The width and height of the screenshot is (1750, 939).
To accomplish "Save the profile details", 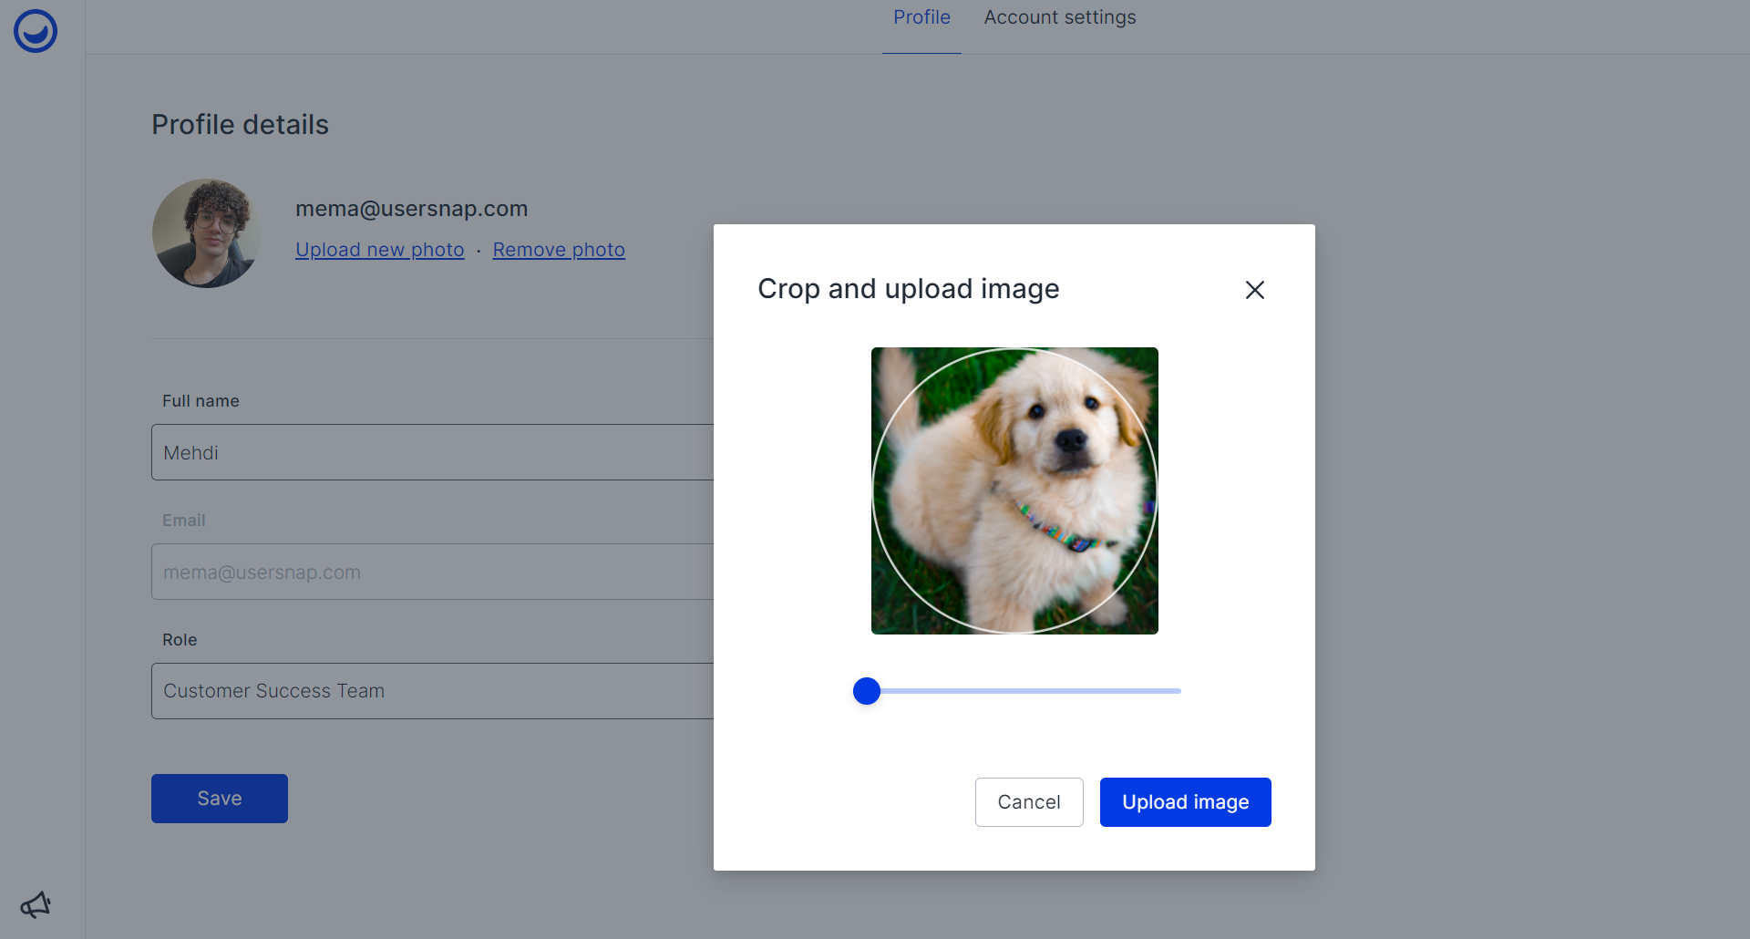I will click(x=220, y=799).
